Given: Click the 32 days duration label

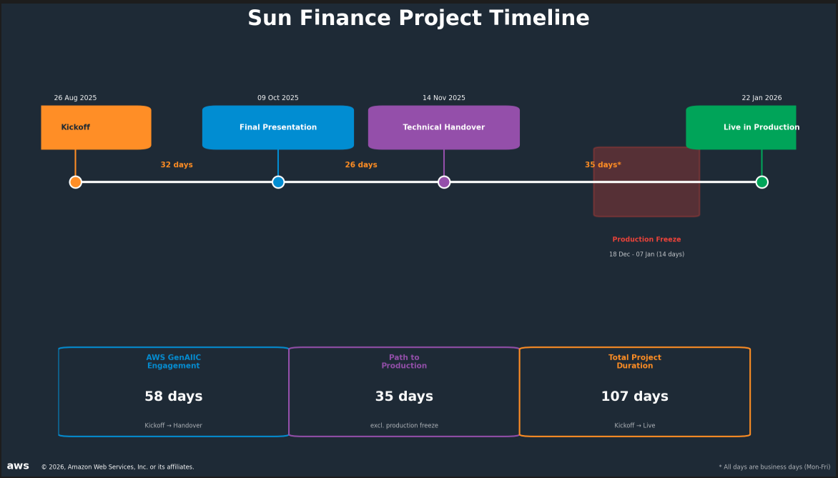Looking at the screenshot, I should pos(177,164).
